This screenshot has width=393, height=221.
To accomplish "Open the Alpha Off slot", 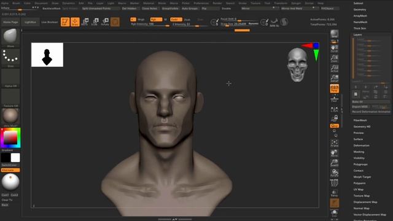I will 10,77.
